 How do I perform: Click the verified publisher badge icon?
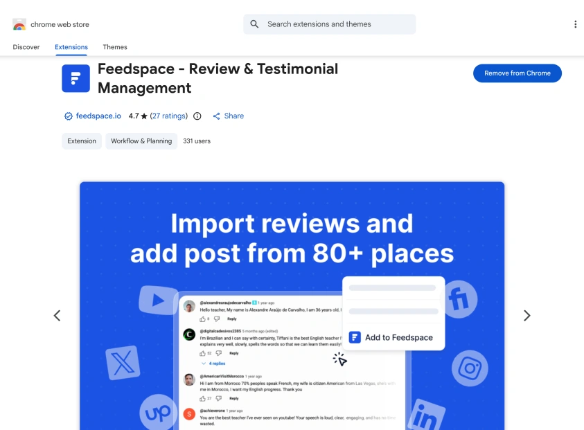point(68,116)
